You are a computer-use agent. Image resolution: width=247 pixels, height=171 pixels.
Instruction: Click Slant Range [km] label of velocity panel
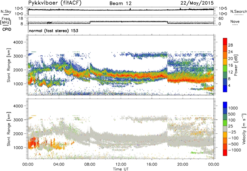[x=9, y=129]
